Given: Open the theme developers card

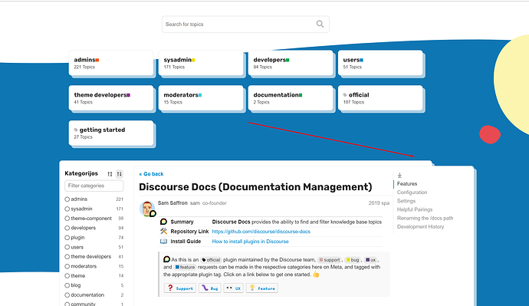Looking at the screenshot, I should tap(110, 98).
